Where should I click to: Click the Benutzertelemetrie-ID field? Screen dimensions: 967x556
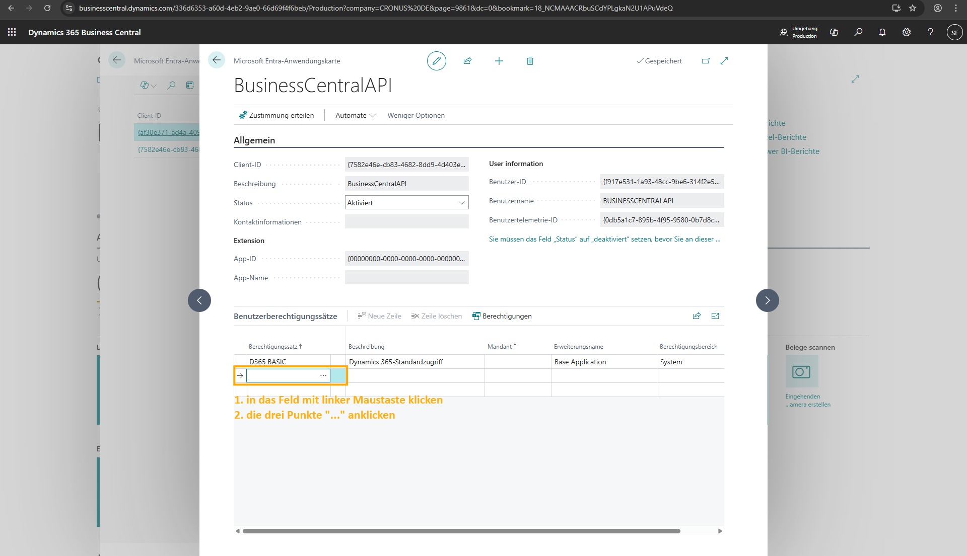[x=662, y=220]
